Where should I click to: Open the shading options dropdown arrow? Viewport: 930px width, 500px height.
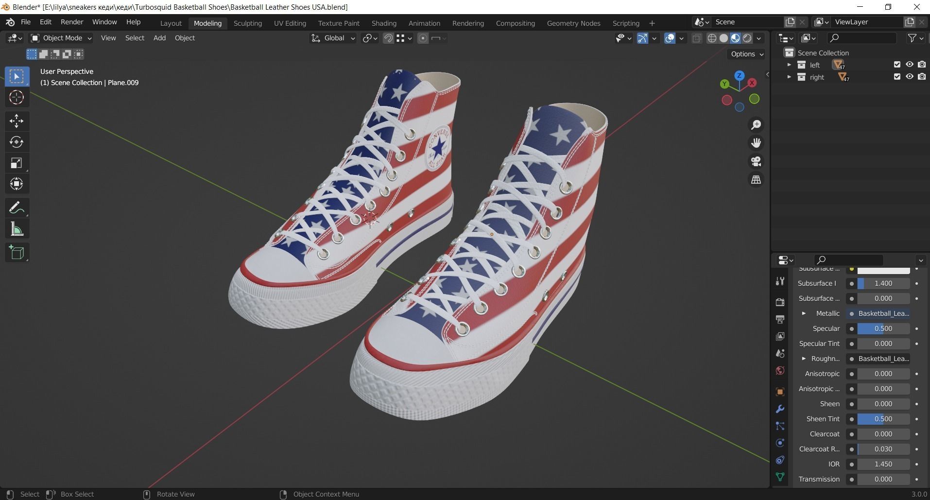[x=759, y=38]
